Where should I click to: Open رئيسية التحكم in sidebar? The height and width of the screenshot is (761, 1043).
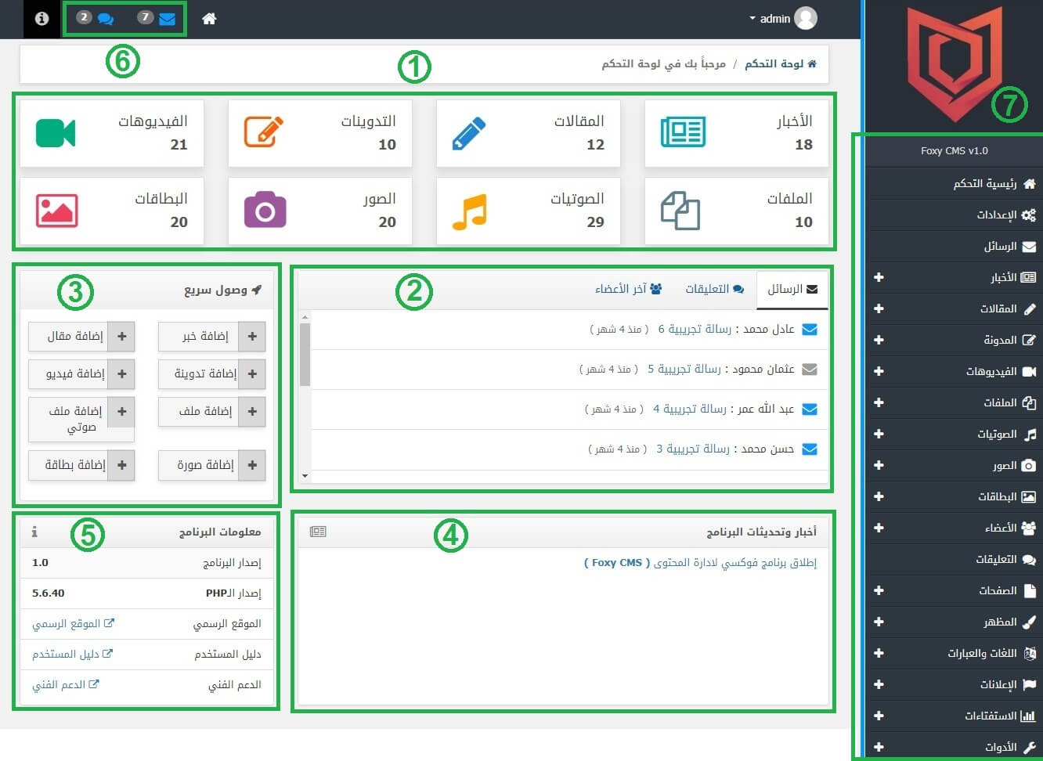pos(954,183)
